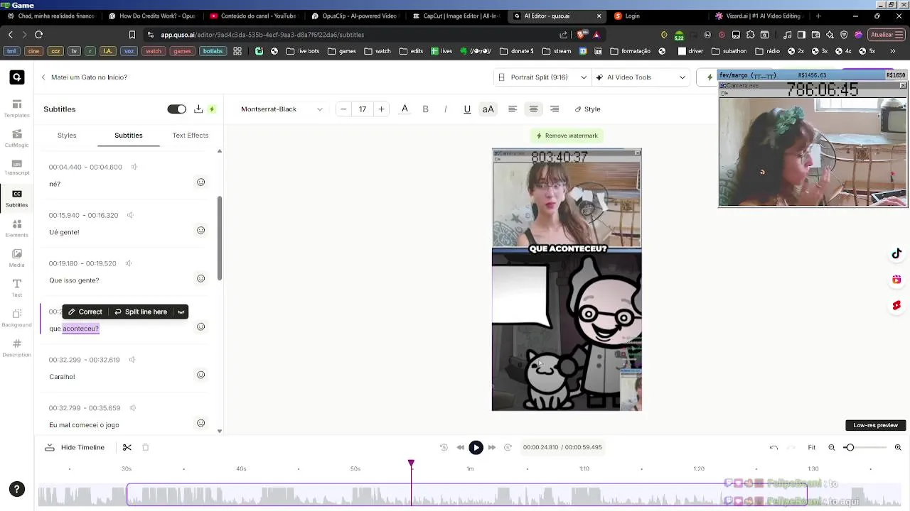
Task: Open the Templates sidebar panel
Action: [x=17, y=108]
